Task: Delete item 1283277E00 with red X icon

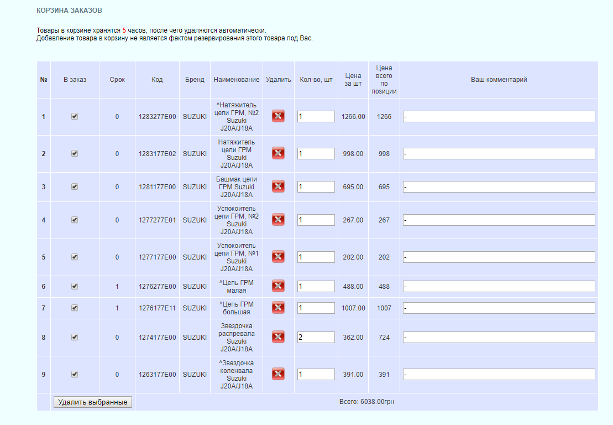Action: point(278,116)
